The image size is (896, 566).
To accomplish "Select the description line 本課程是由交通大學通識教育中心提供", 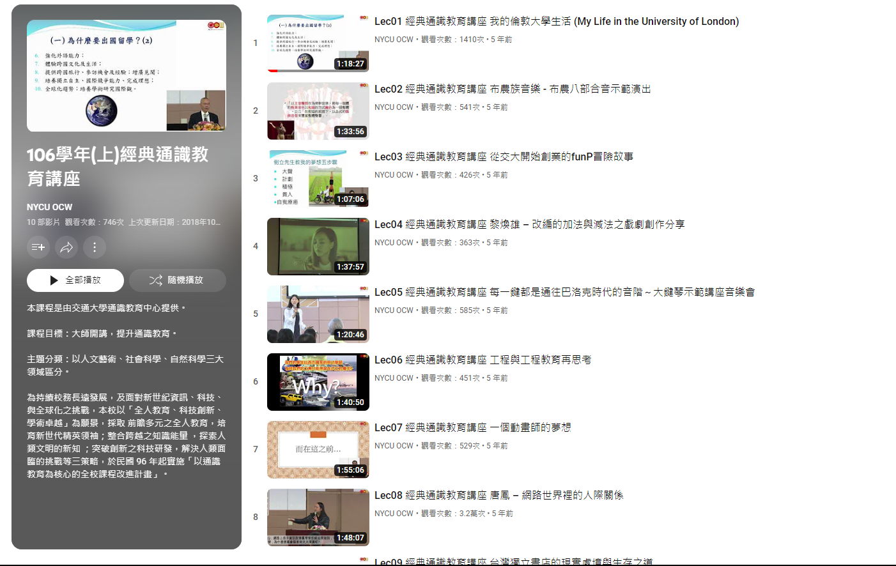I will (x=106, y=308).
